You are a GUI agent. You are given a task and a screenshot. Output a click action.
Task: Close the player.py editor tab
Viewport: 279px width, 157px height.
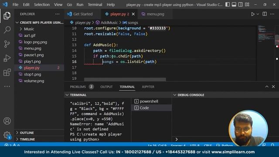tap(133, 14)
